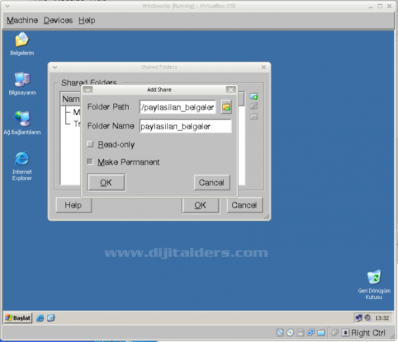Toggle the Make Permanent checkbox
Viewport: 398px width, 342px height.
point(90,162)
